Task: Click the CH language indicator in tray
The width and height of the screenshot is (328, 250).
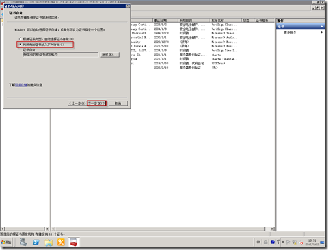Action: (258, 242)
